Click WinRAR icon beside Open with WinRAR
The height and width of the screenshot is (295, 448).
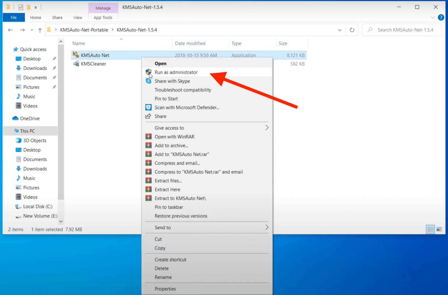tap(148, 136)
